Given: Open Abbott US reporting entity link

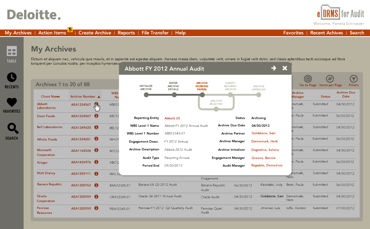Looking at the screenshot, I should pyautogui.click(x=172, y=118).
